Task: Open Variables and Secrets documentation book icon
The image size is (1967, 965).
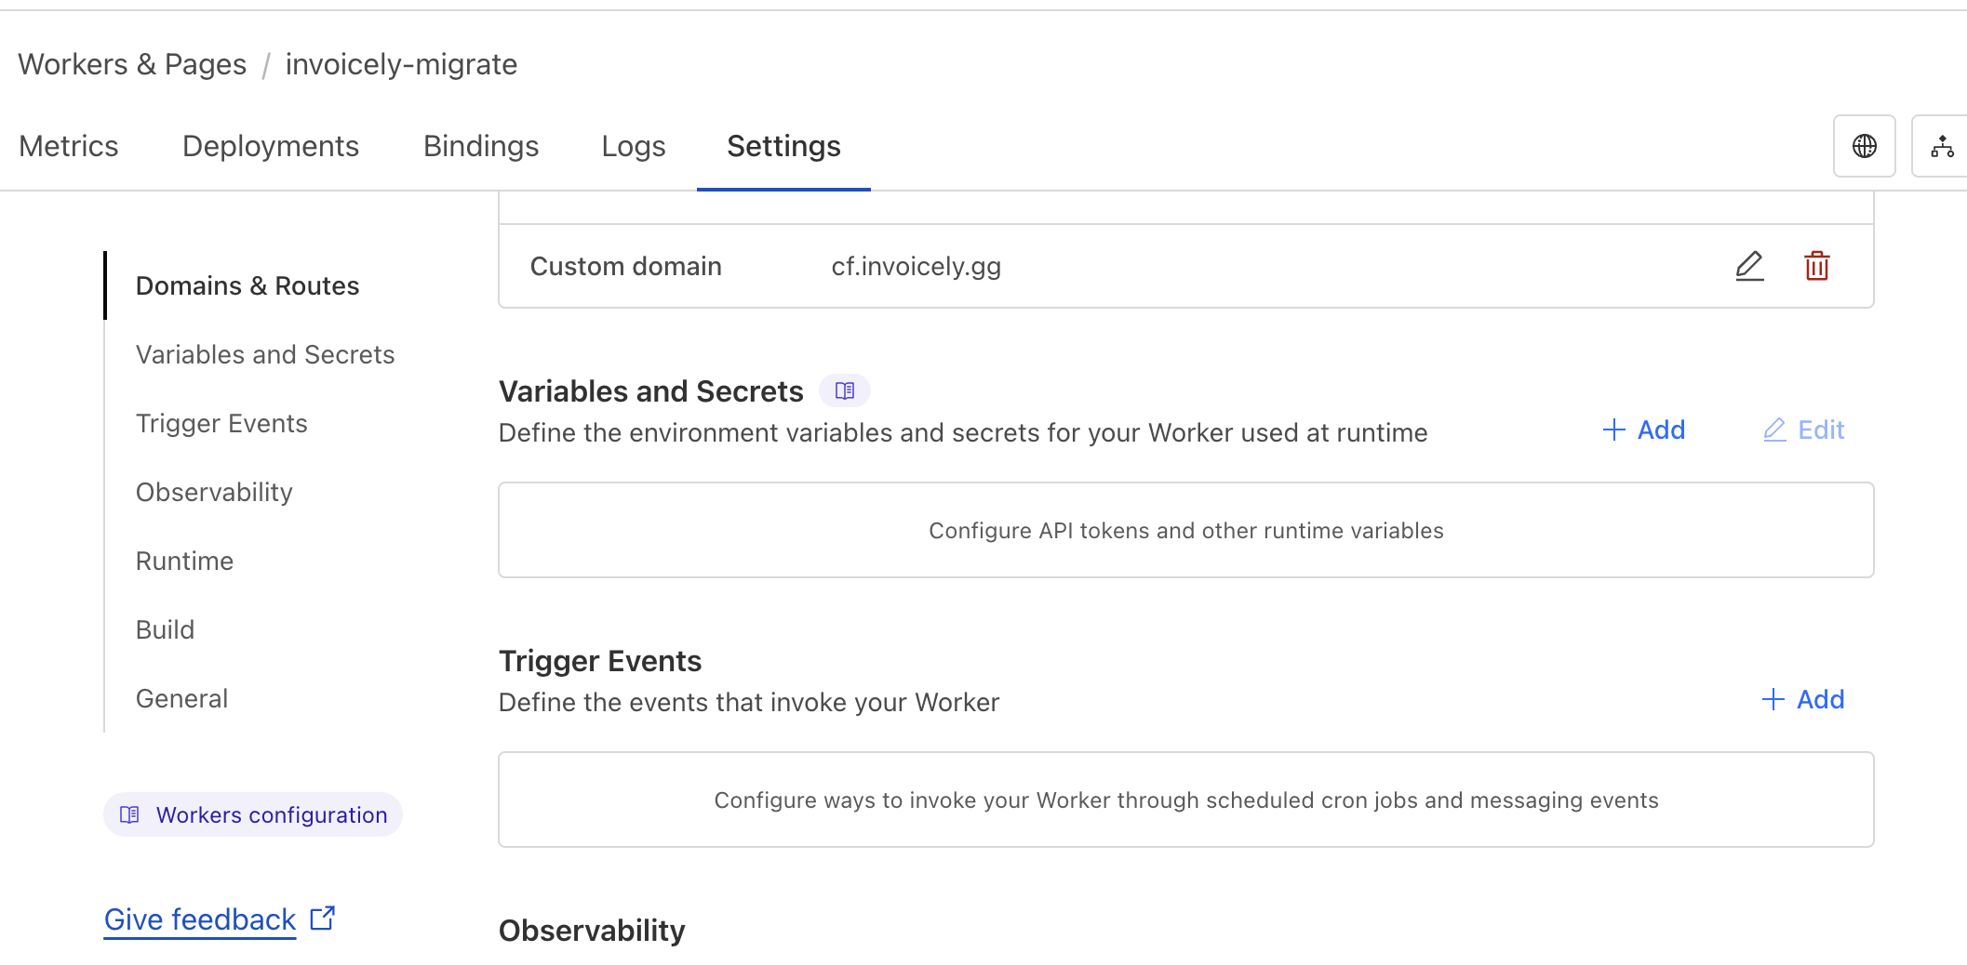Action: (x=844, y=390)
